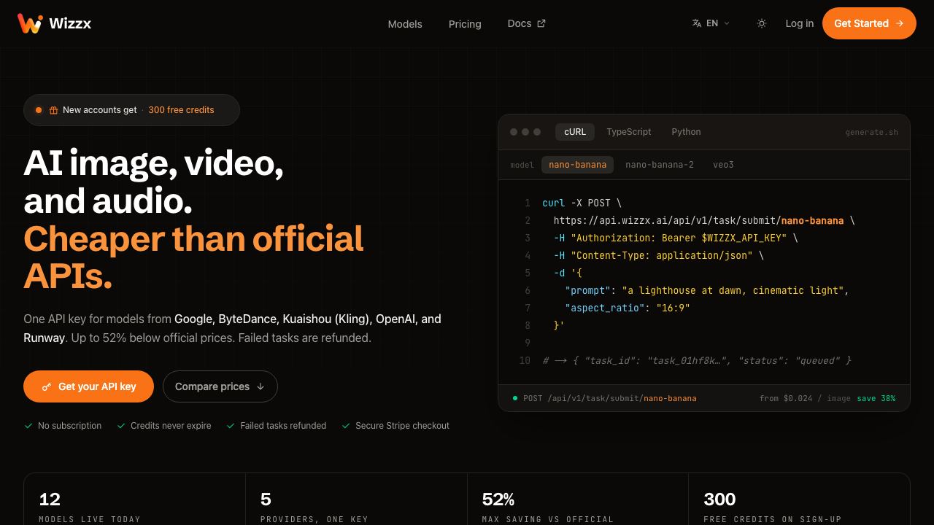Switch to the cURL code tab
Image resolution: width=934 pixels, height=525 pixels.
(575, 132)
